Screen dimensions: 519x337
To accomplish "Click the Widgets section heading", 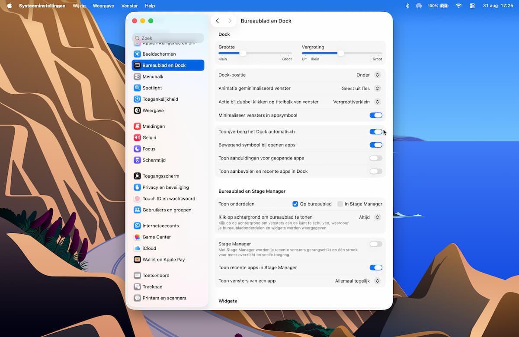I will tap(228, 301).
